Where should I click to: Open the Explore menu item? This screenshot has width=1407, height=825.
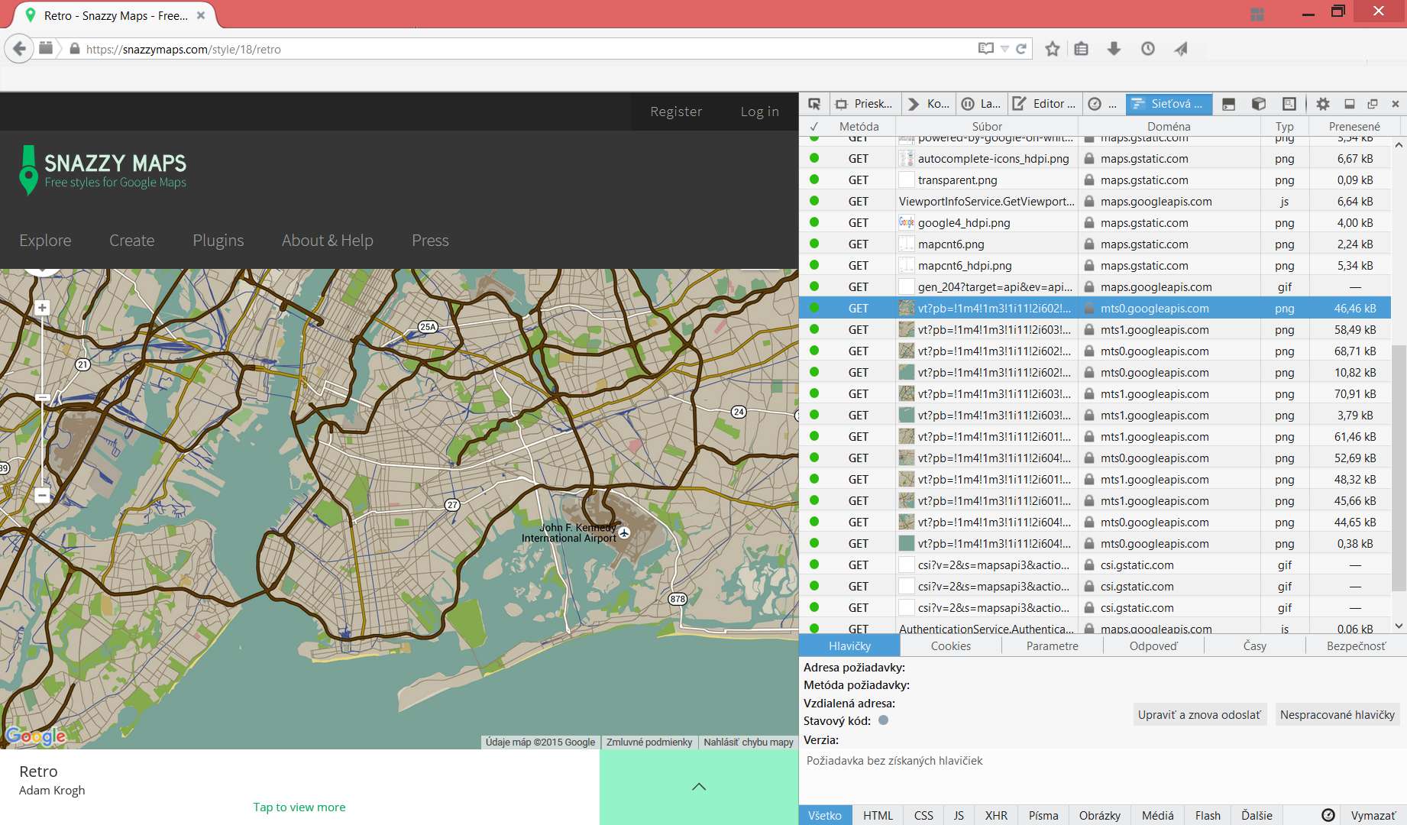(x=45, y=241)
